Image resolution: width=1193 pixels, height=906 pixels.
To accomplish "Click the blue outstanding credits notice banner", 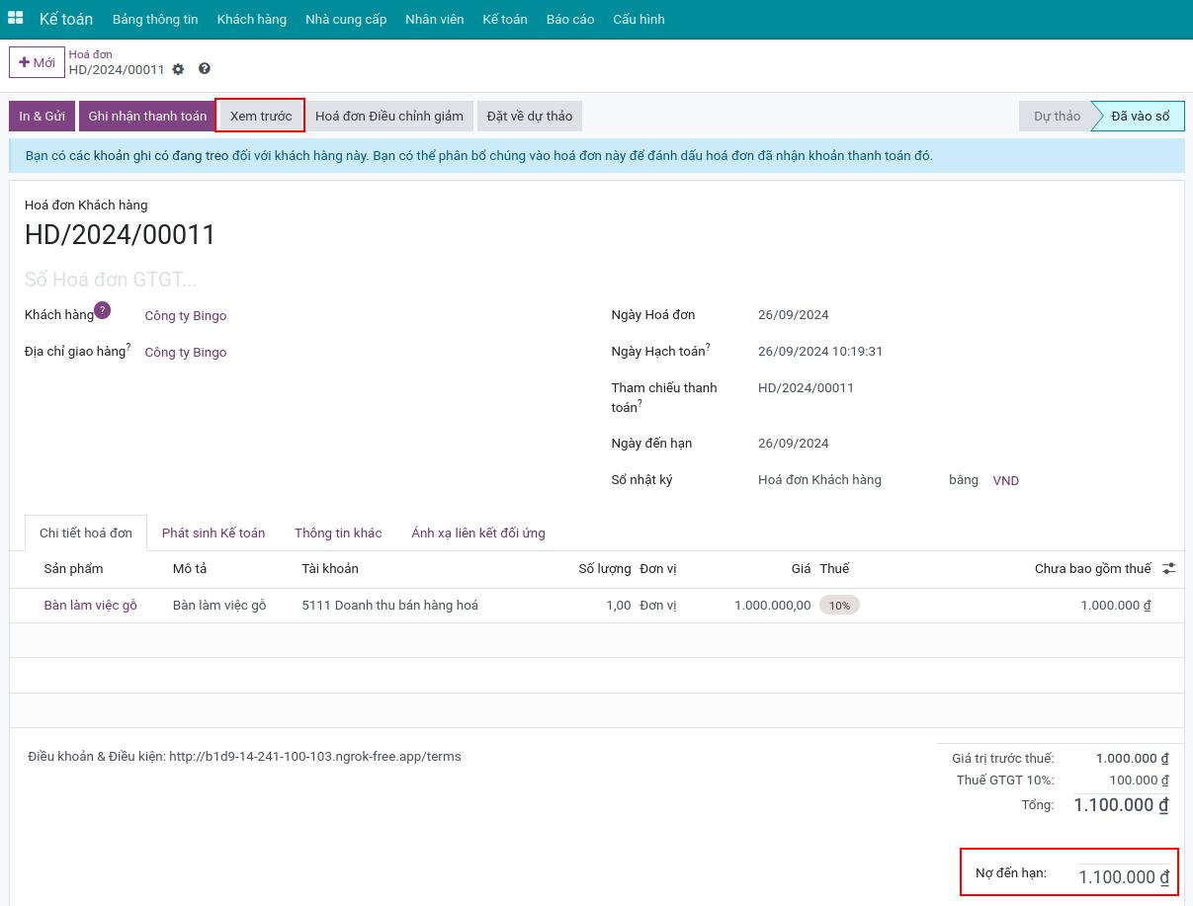I will click(597, 156).
